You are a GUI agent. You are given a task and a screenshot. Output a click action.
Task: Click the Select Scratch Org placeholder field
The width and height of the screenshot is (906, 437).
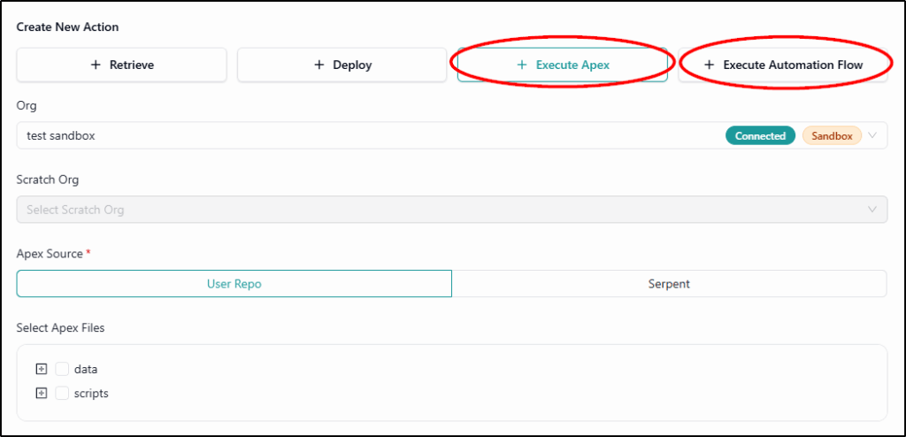click(x=354, y=210)
